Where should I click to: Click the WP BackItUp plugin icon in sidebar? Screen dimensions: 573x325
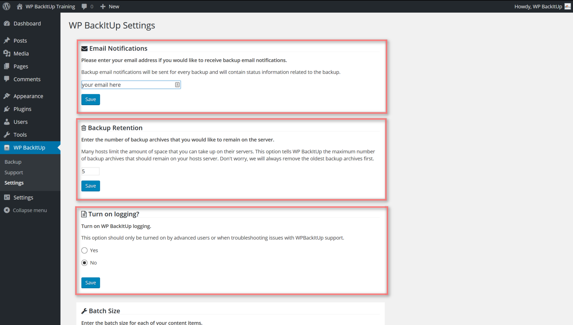coord(7,148)
